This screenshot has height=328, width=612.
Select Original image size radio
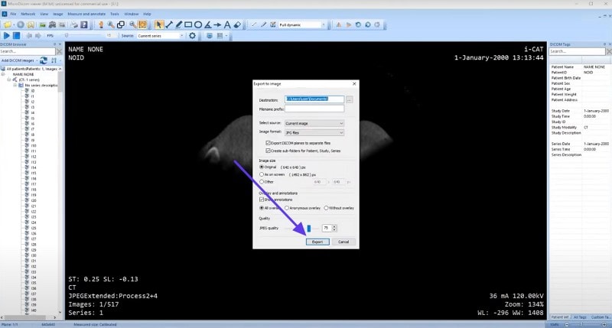tap(262, 167)
